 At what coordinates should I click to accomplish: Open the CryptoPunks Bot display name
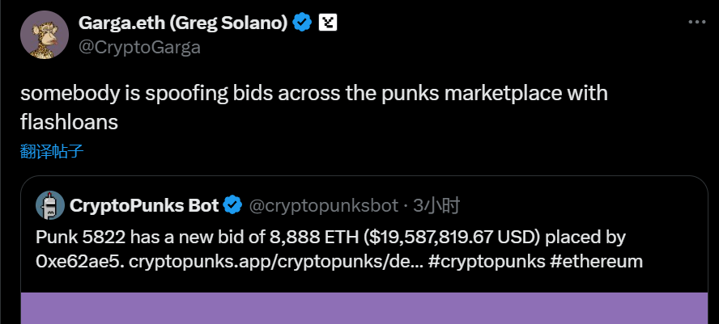click(144, 206)
